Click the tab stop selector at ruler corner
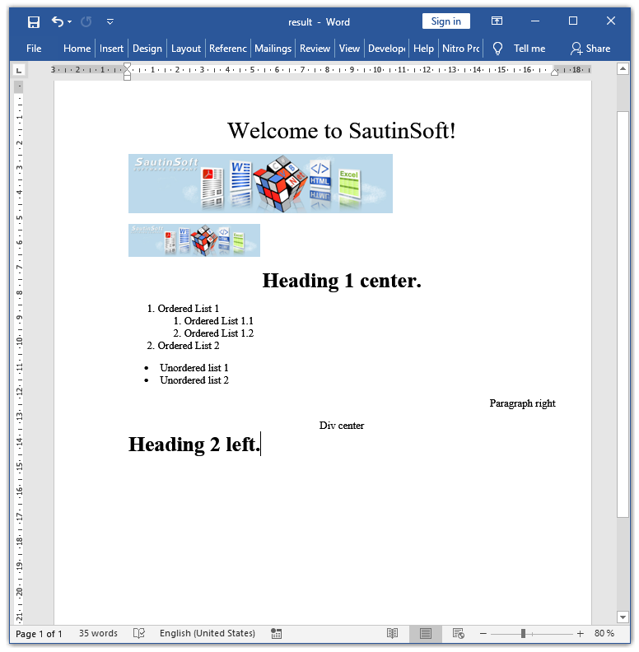This screenshot has width=639, height=652. tap(19, 70)
